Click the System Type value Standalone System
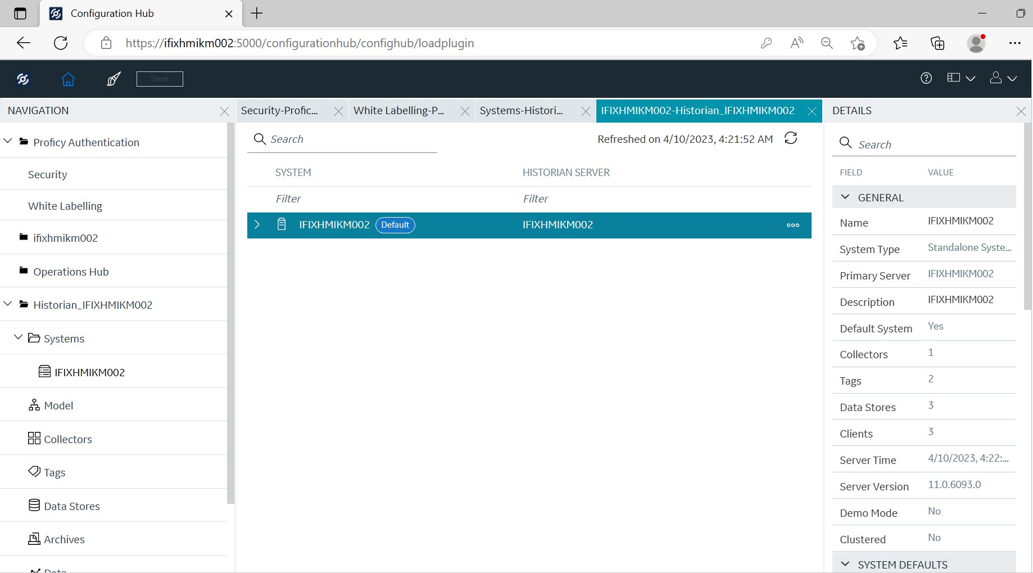Viewport: 1033px width, 573px height. point(969,247)
